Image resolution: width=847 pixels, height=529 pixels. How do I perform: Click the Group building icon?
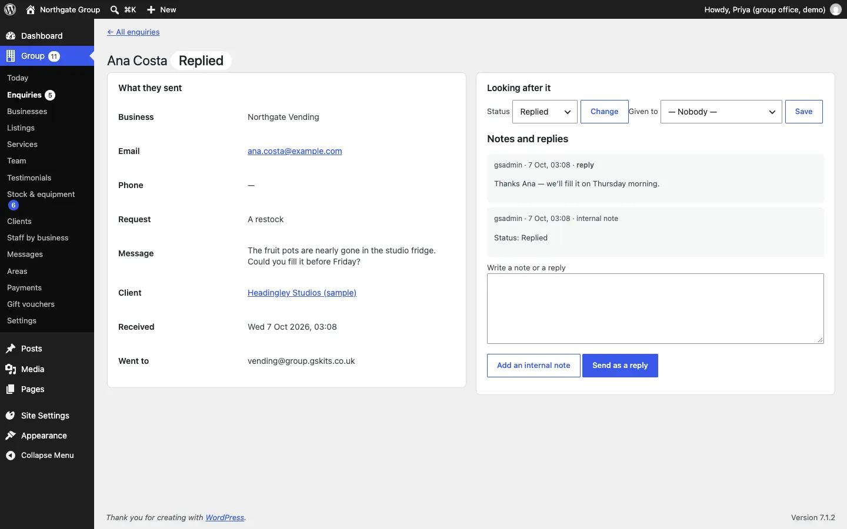tap(11, 56)
